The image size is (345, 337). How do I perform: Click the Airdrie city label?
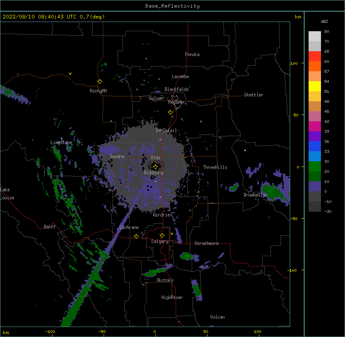point(162,215)
